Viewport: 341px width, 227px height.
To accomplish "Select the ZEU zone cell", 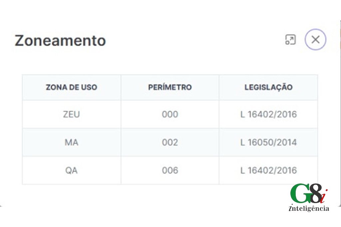I will (72, 114).
